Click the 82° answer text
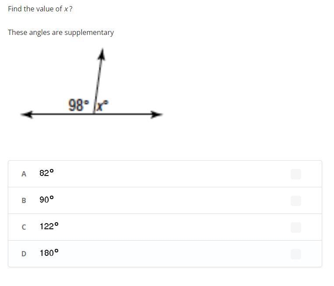The width and height of the screenshot is (334, 286). point(46,173)
